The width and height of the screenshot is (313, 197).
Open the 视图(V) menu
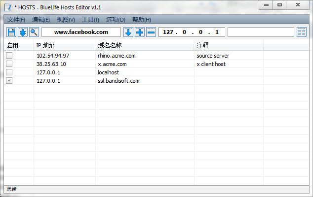[x=66, y=20]
